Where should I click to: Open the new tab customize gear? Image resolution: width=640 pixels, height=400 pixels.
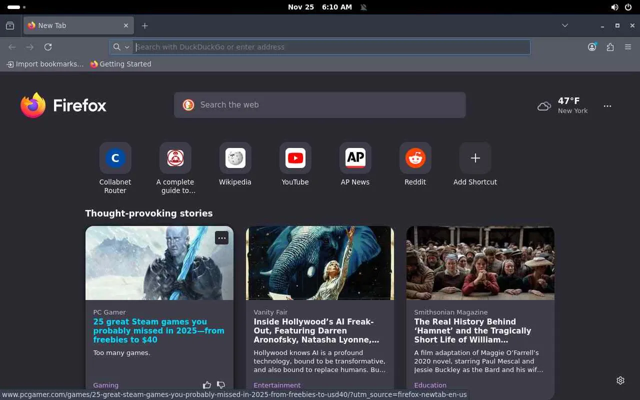(620, 380)
